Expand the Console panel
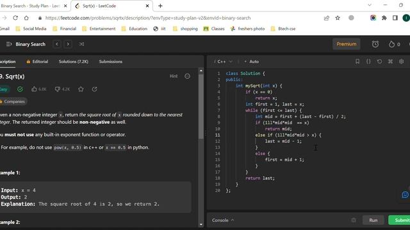 tap(223, 220)
